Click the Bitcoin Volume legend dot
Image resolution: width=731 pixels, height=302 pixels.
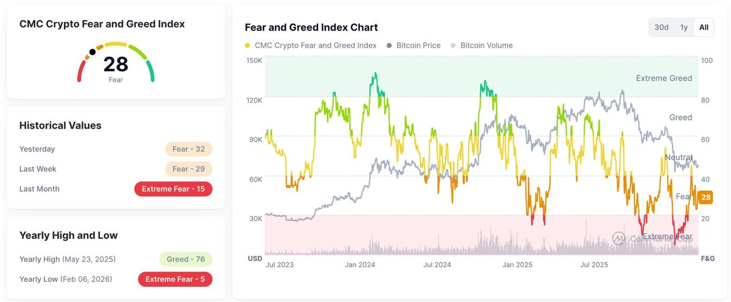coord(453,46)
